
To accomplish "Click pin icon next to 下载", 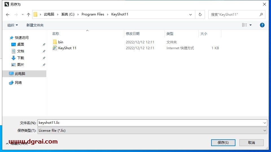I will [44, 58].
